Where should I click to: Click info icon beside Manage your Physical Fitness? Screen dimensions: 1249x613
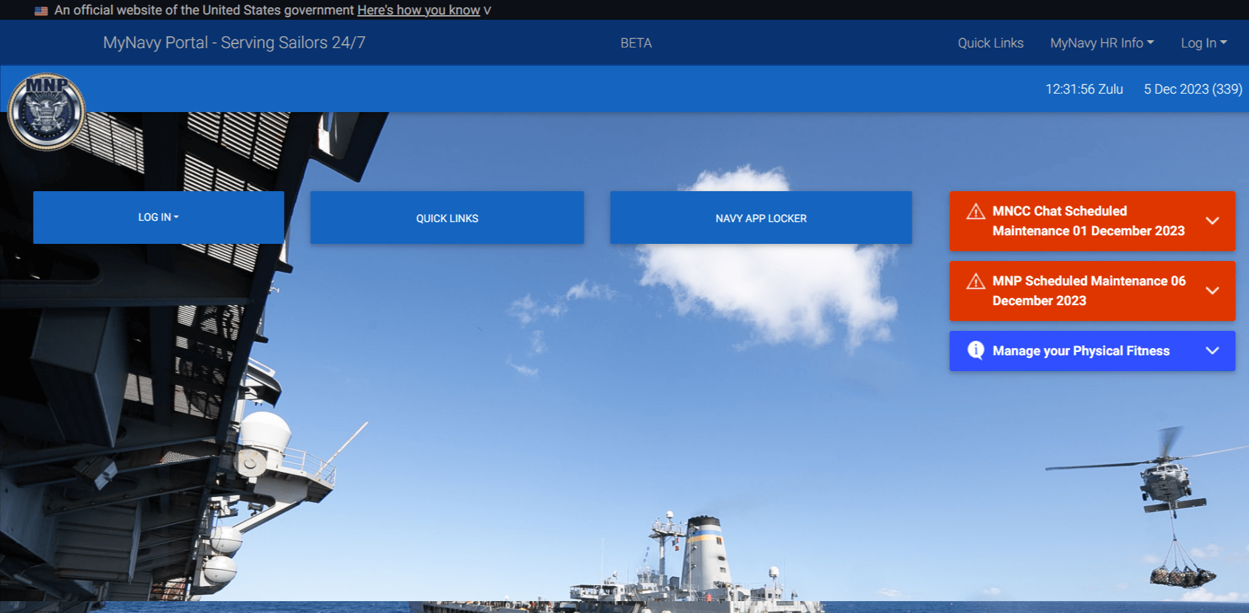coord(975,350)
